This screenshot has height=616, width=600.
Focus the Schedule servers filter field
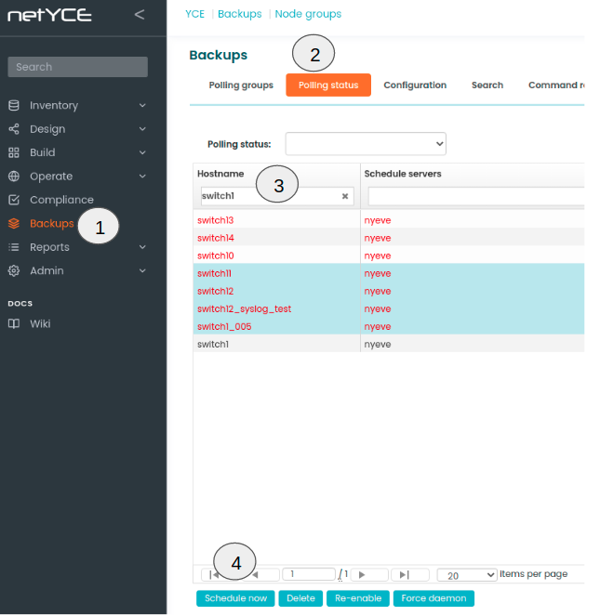[x=476, y=196]
